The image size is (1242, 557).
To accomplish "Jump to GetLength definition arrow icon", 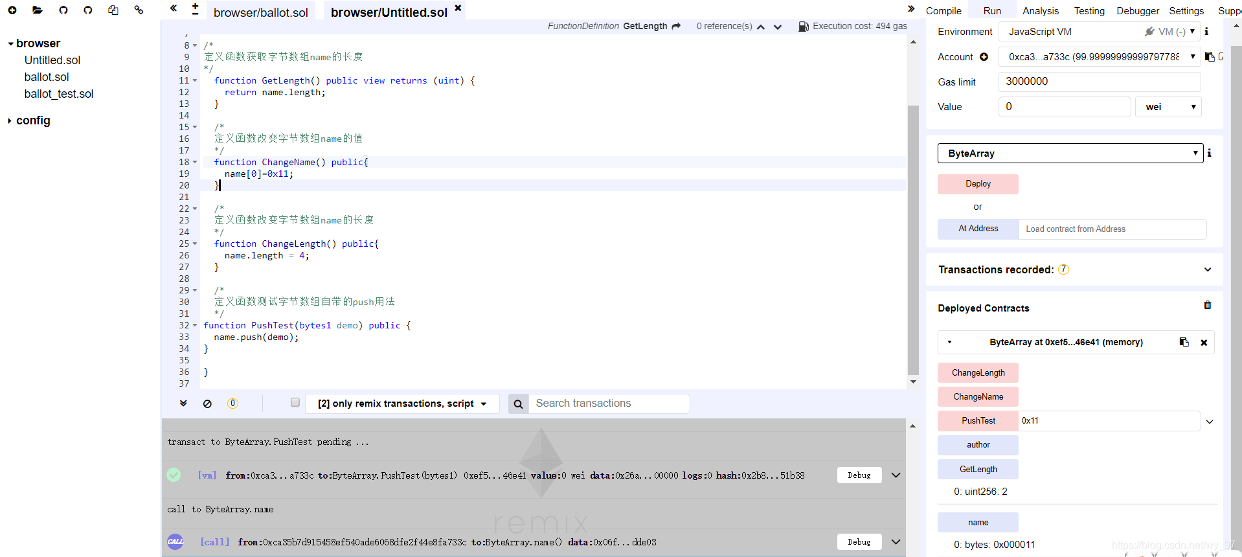I will (676, 26).
